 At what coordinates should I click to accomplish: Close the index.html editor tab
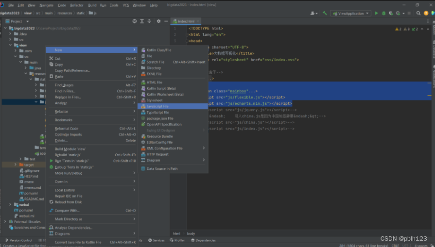coord(198,21)
